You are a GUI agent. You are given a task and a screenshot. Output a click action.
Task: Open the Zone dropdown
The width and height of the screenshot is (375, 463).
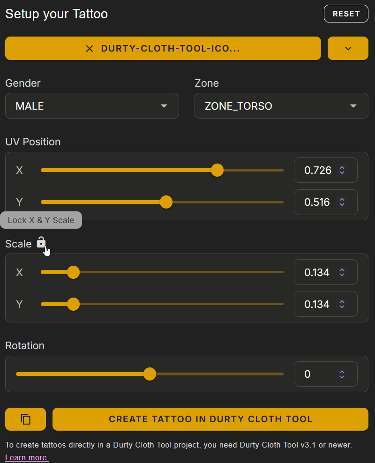(281, 106)
